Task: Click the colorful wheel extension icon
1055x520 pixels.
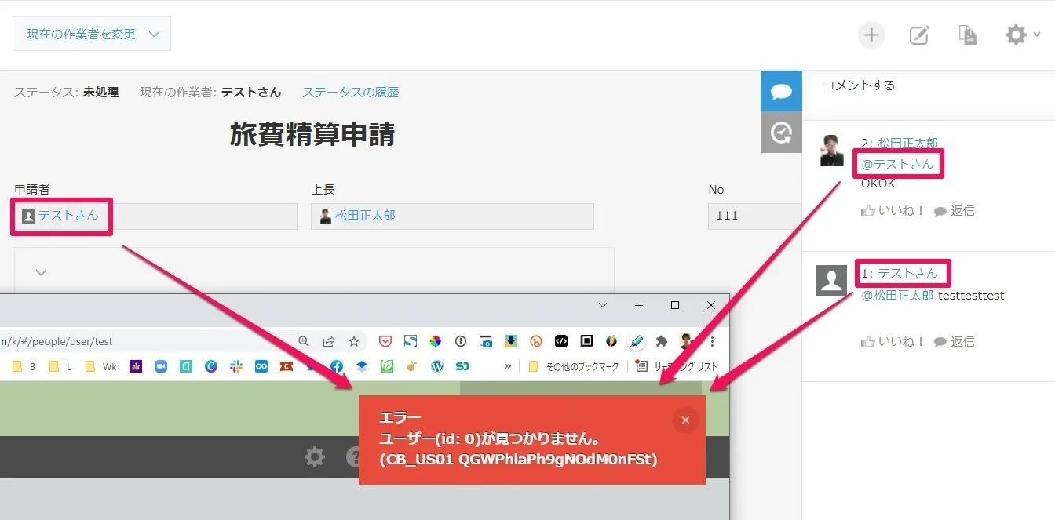Action: (x=435, y=341)
